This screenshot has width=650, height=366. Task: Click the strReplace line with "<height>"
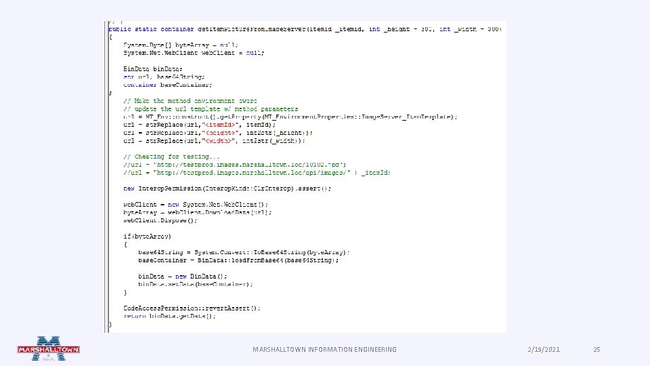pos(217,133)
